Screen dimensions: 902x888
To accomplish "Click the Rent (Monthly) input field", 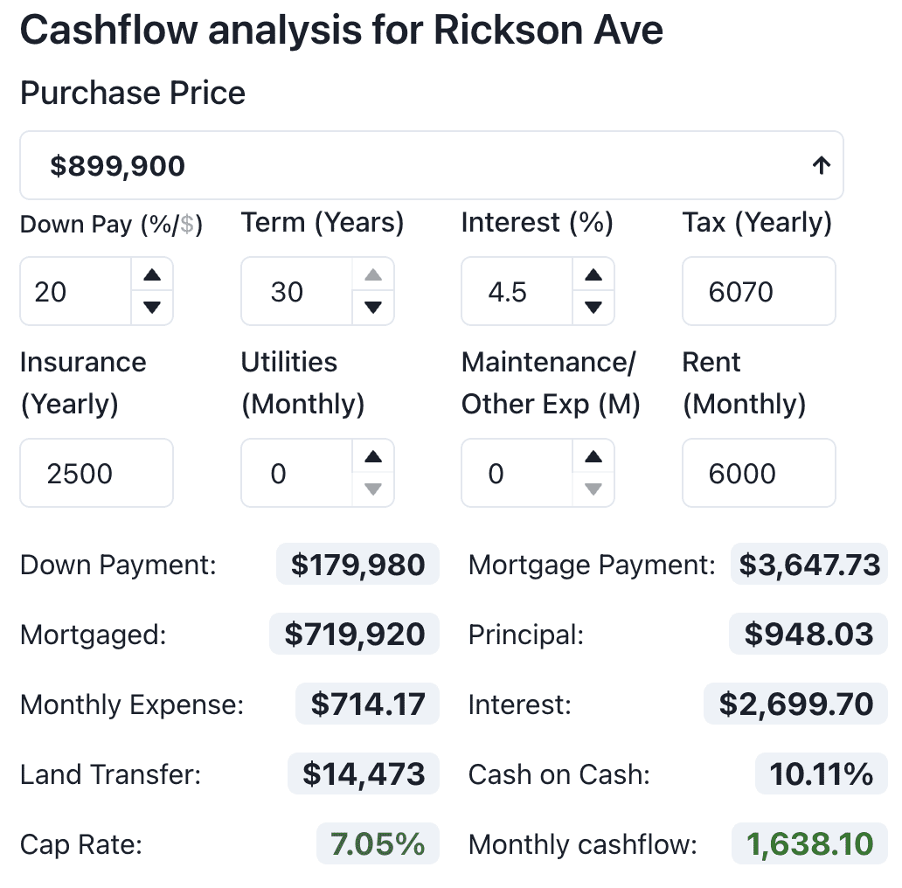I will [758, 473].
